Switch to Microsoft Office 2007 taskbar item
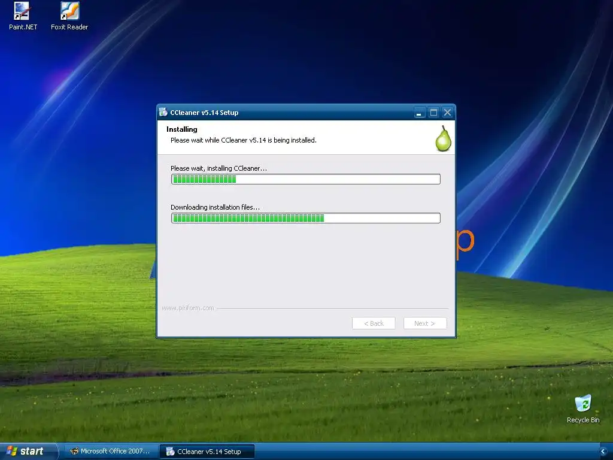The height and width of the screenshot is (460, 613). (110, 452)
